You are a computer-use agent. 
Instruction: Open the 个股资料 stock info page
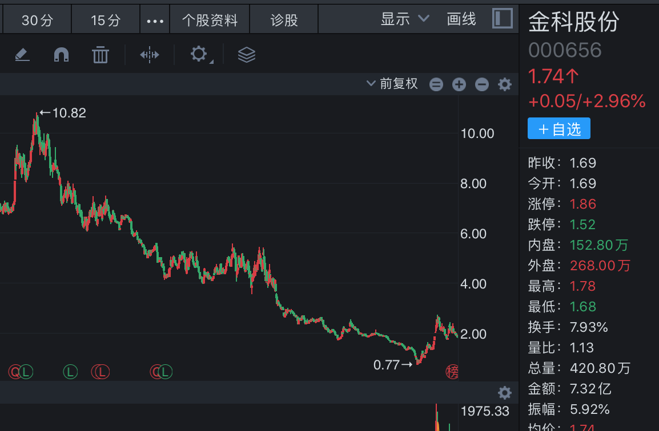point(210,21)
